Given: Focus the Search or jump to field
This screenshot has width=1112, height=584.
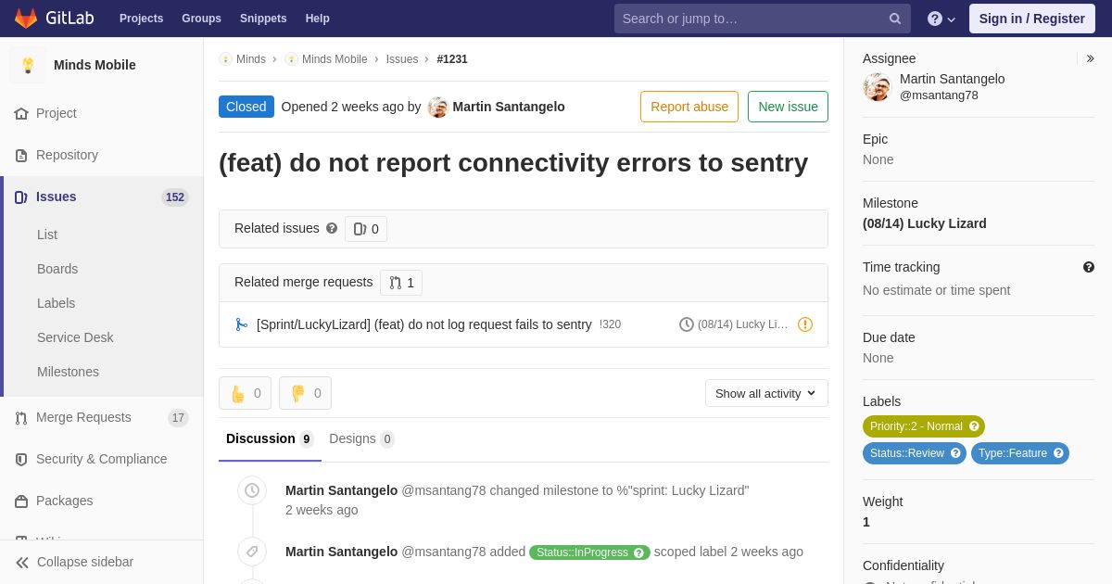Looking at the screenshot, I should click(763, 19).
